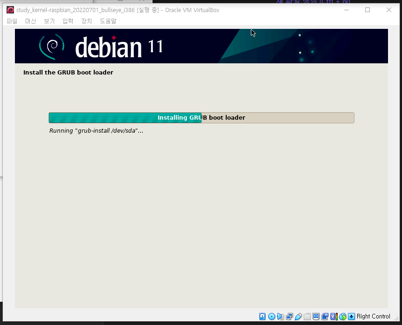The image size is (402, 325).
Task: Click the virtualization features V icon
Action: coord(333,316)
